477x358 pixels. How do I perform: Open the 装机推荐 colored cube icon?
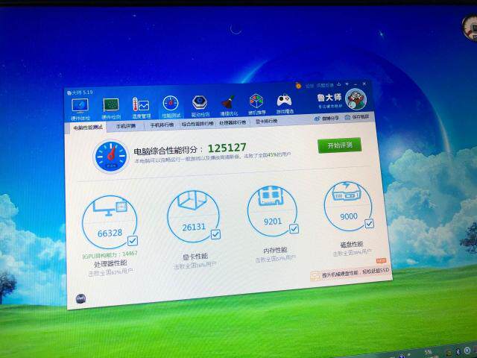point(256,101)
